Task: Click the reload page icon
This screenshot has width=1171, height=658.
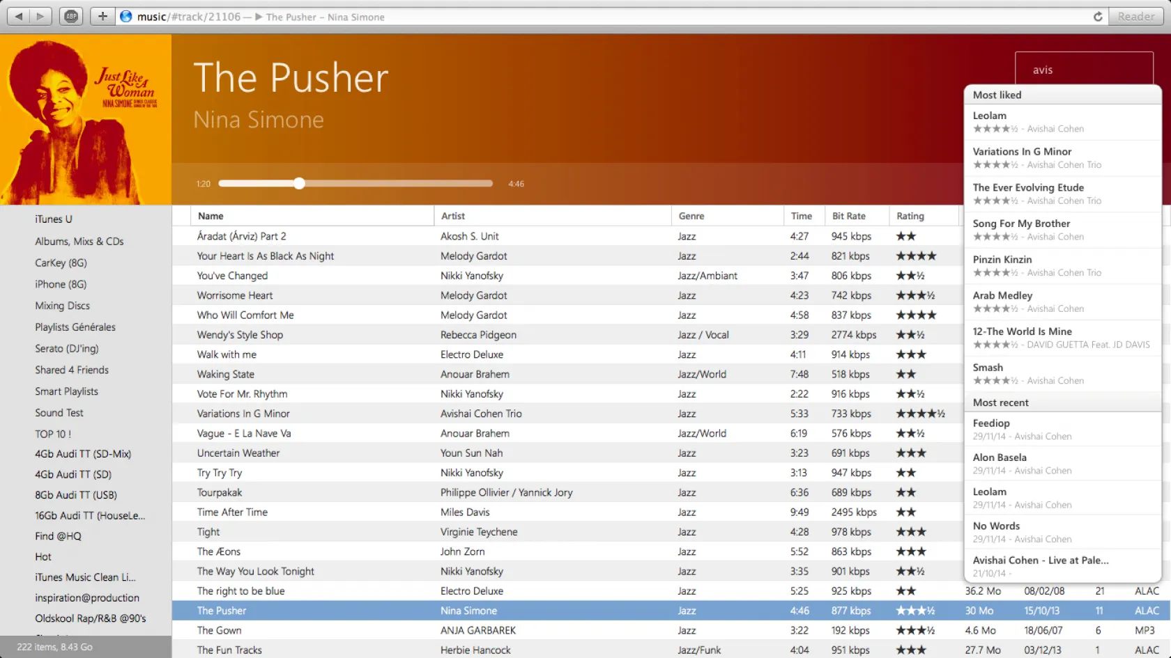Action: pyautogui.click(x=1098, y=17)
